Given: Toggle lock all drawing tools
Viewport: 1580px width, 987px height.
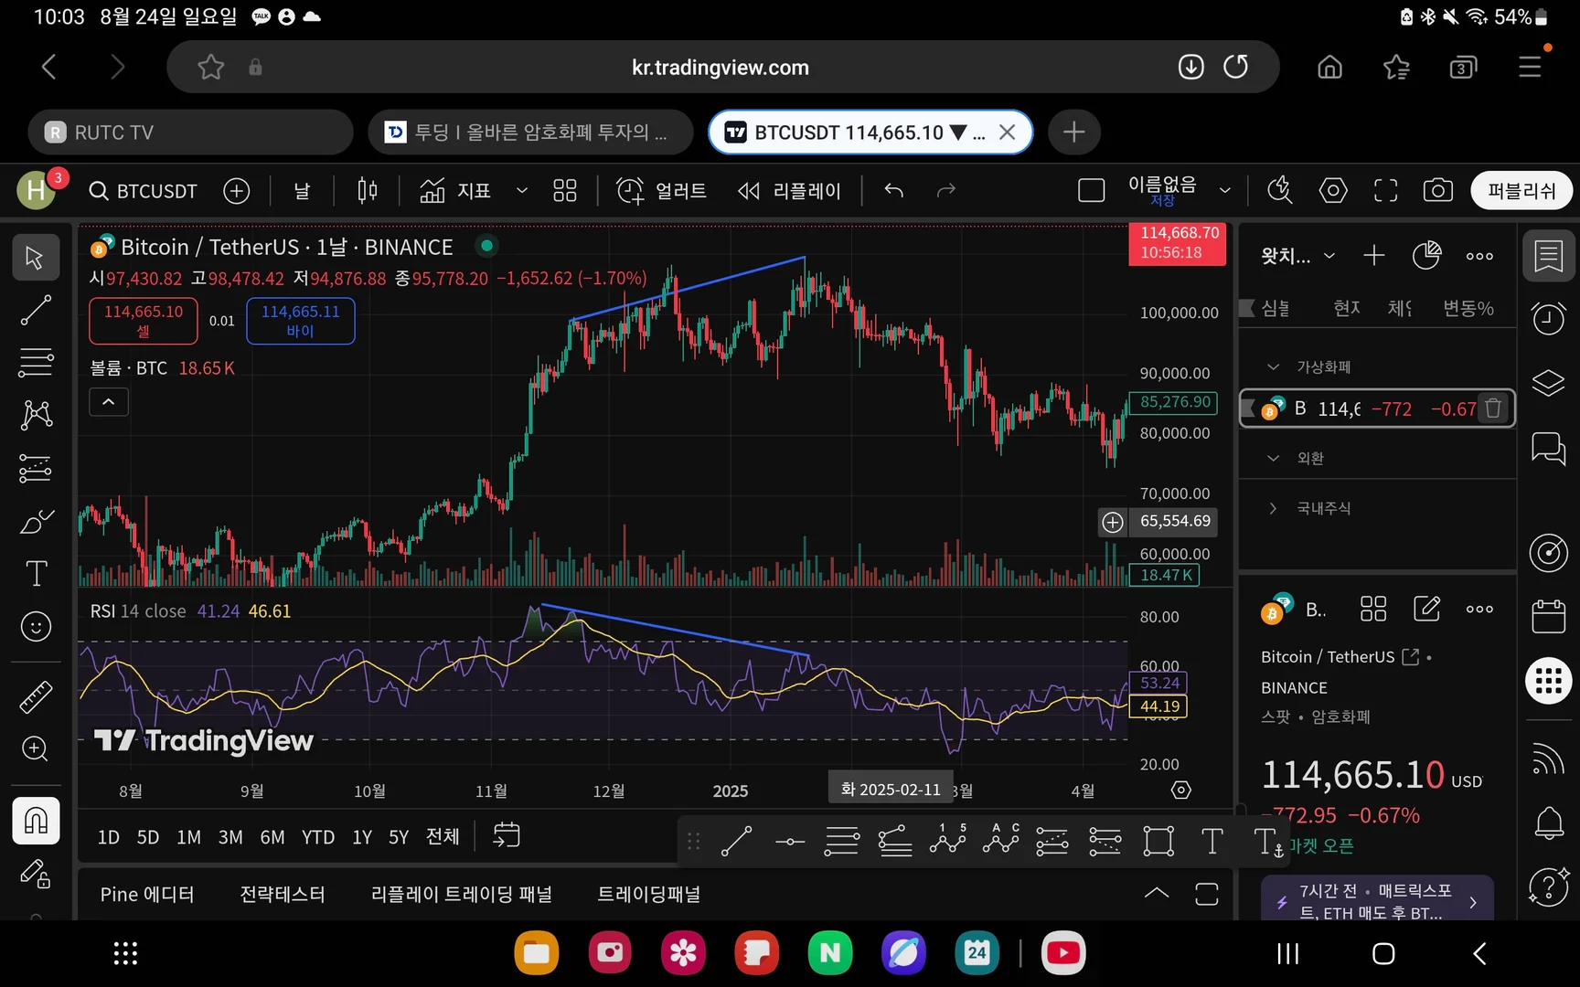Looking at the screenshot, I should tap(36, 875).
